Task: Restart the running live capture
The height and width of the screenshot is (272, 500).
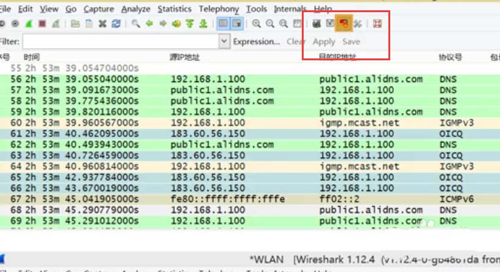Action: [56, 24]
